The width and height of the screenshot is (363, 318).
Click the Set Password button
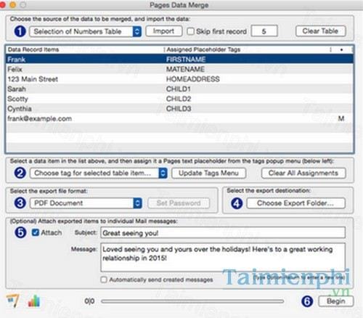[x=179, y=203]
